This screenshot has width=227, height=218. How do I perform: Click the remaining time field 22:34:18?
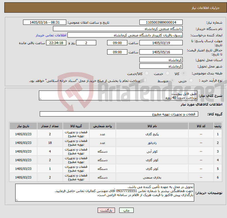[56, 43]
